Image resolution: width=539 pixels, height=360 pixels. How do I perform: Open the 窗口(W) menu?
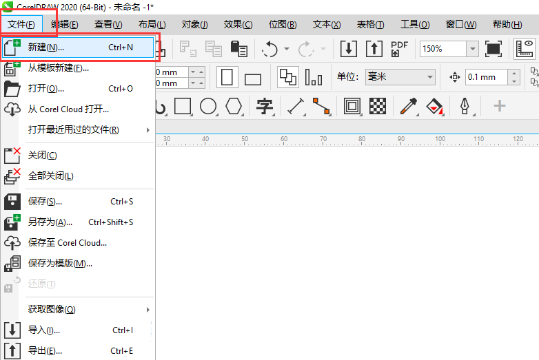point(461,24)
